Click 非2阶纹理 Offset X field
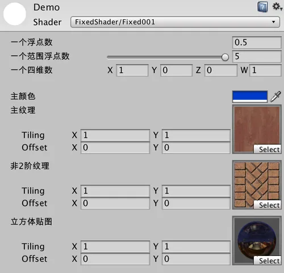Viewport: 284px width, 273px height. click(x=115, y=203)
